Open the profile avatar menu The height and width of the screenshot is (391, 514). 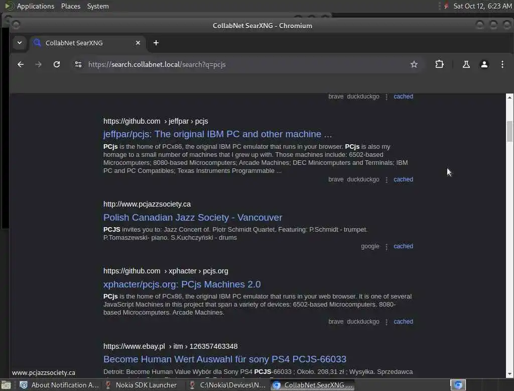click(484, 64)
